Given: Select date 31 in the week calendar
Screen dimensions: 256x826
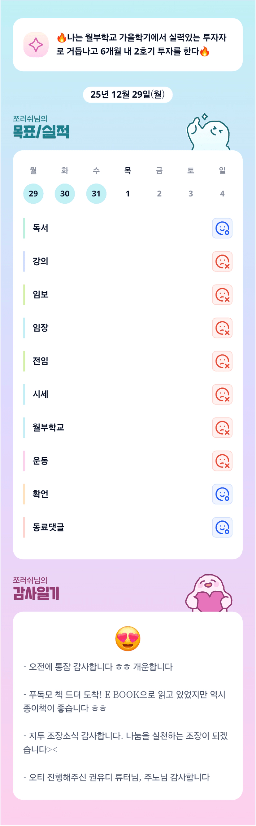Looking at the screenshot, I should 96,194.
